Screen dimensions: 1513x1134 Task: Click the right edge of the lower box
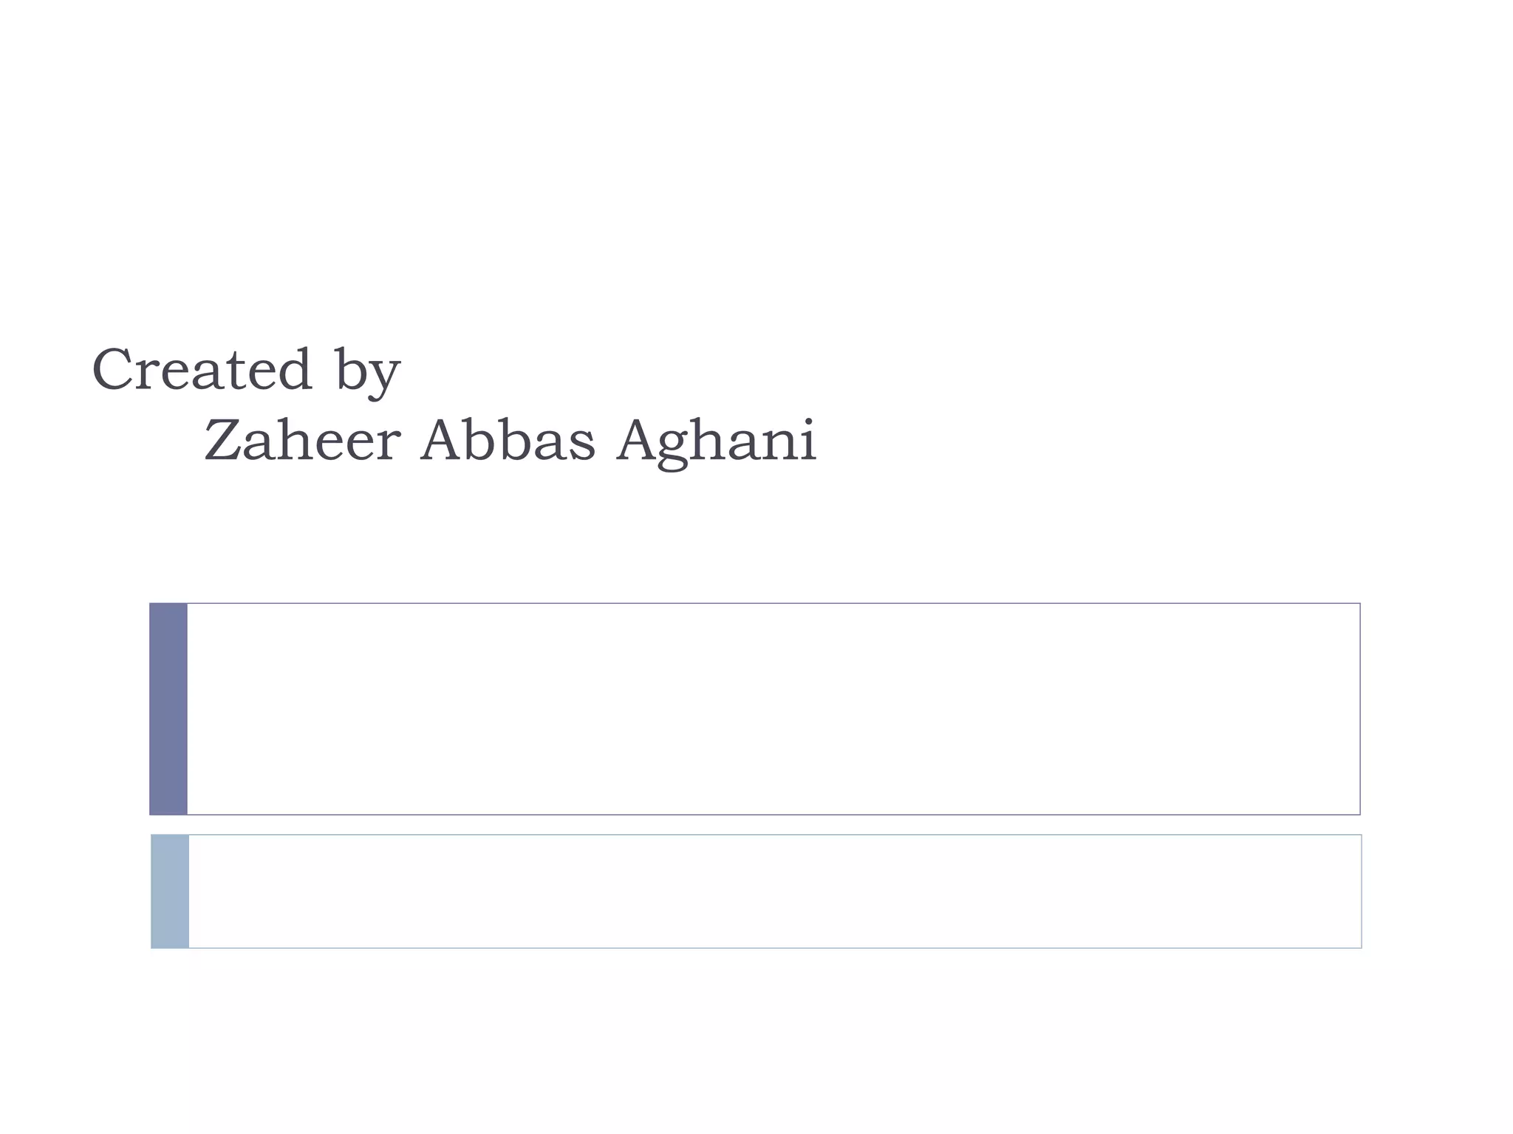1361,891
